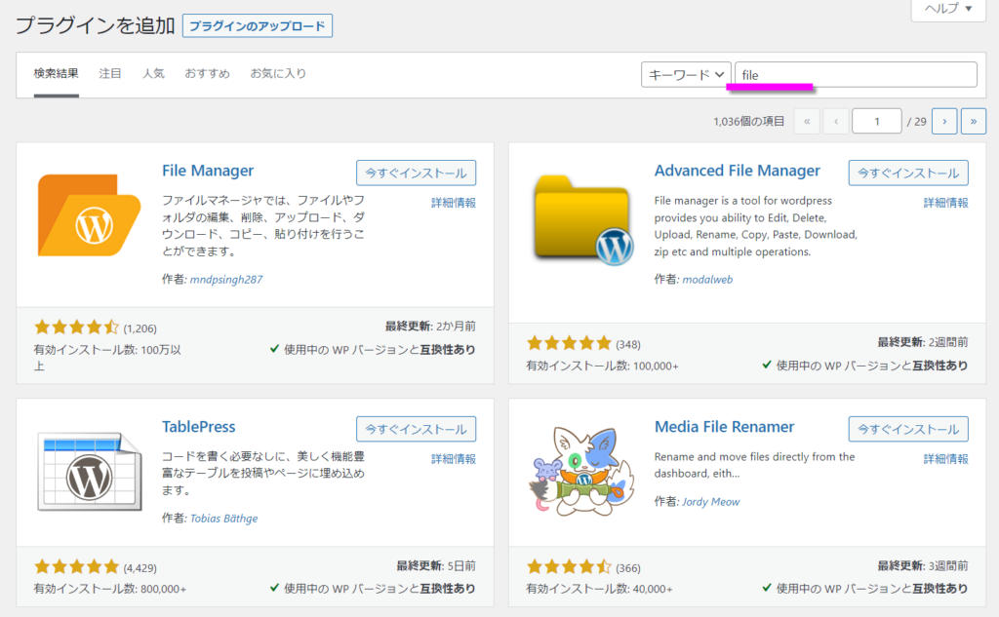Viewport: 999px width, 617px height.
Task: View 詳細情報 for TablePress
Action: click(x=454, y=458)
